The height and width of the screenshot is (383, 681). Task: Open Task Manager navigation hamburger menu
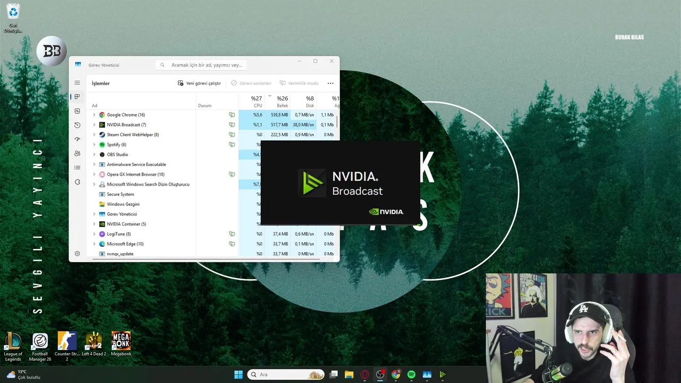pyautogui.click(x=77, y=83)
